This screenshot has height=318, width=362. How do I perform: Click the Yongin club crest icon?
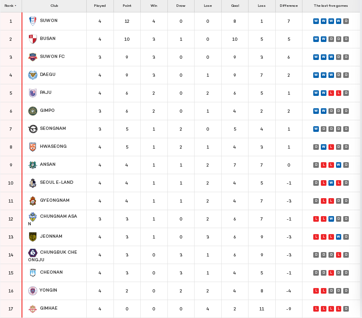click(x=32, y=291)
